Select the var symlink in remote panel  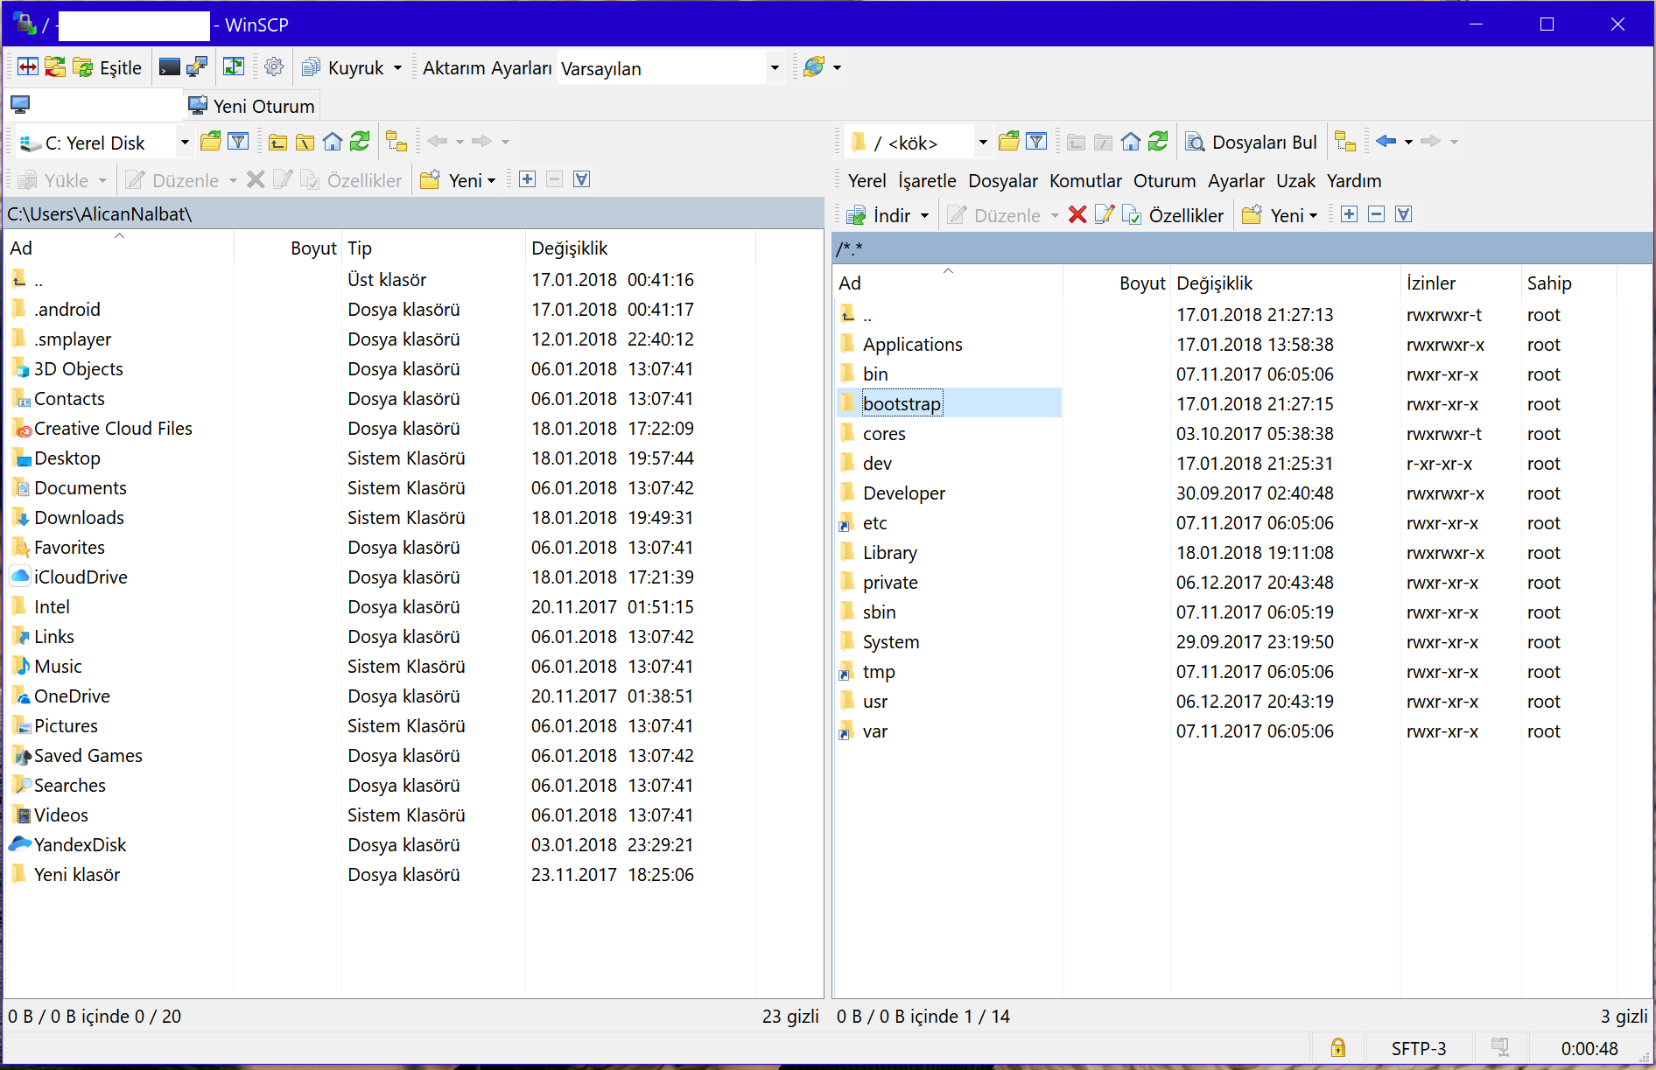[874, 731]
